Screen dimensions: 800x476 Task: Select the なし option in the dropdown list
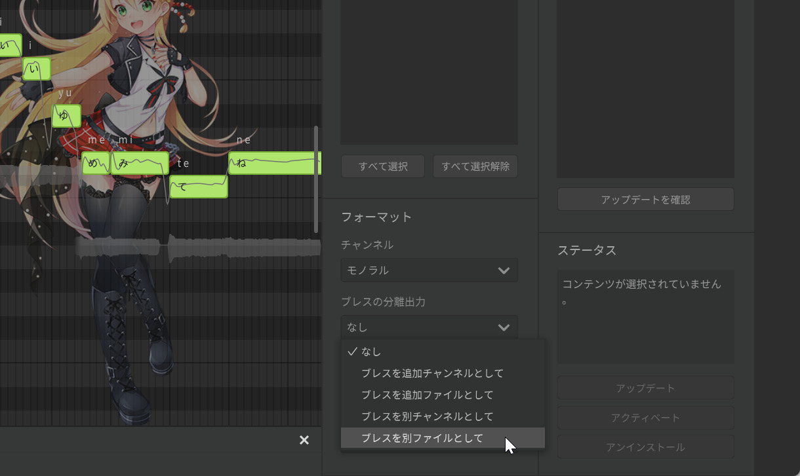point(443,352)
